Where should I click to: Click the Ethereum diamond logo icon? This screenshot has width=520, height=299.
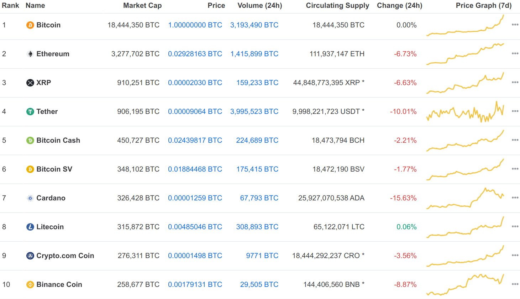(x=30, y=54)
